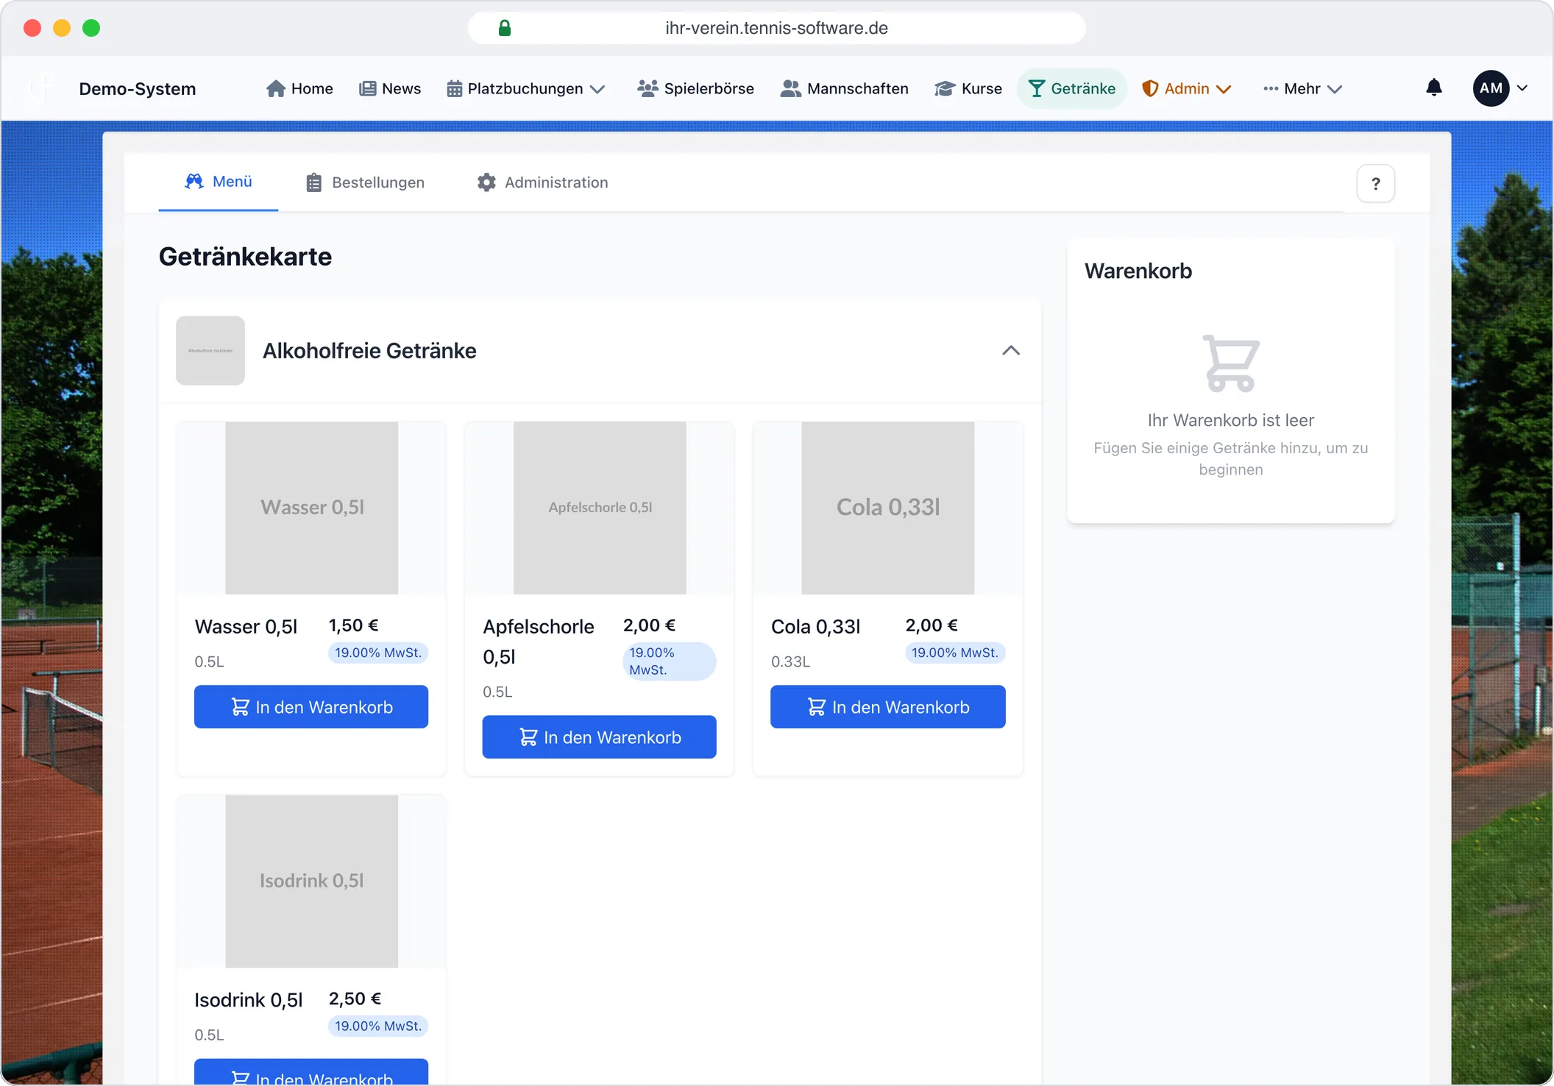
Task: Switch to the Administration tab
Action: pyautogui.click(x=543, y=182)
